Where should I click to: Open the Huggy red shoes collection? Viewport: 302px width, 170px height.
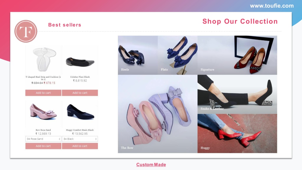point(237,133)
